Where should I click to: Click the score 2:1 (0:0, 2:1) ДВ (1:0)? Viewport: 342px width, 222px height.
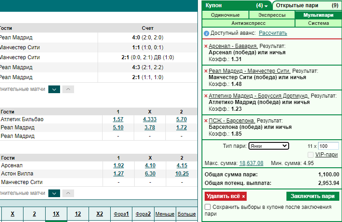point(147,57)
